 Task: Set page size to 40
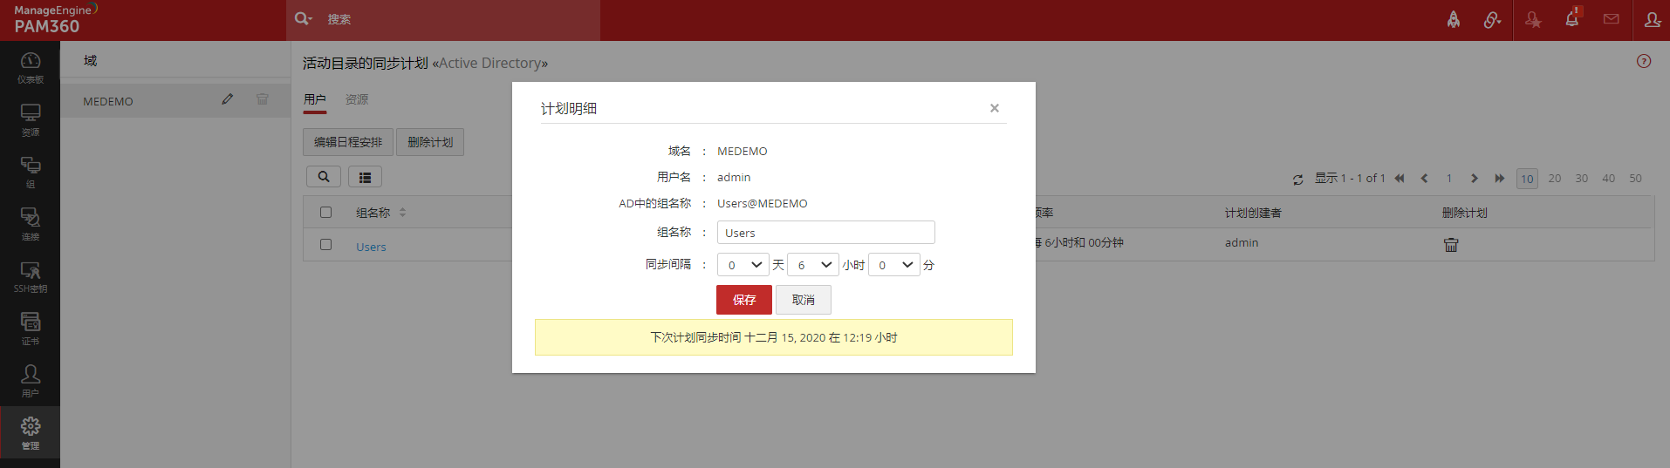coord(1609,178)
